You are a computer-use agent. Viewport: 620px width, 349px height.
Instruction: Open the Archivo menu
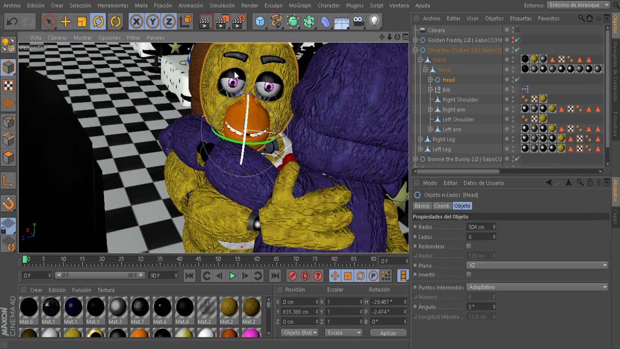tap(12, 5)
